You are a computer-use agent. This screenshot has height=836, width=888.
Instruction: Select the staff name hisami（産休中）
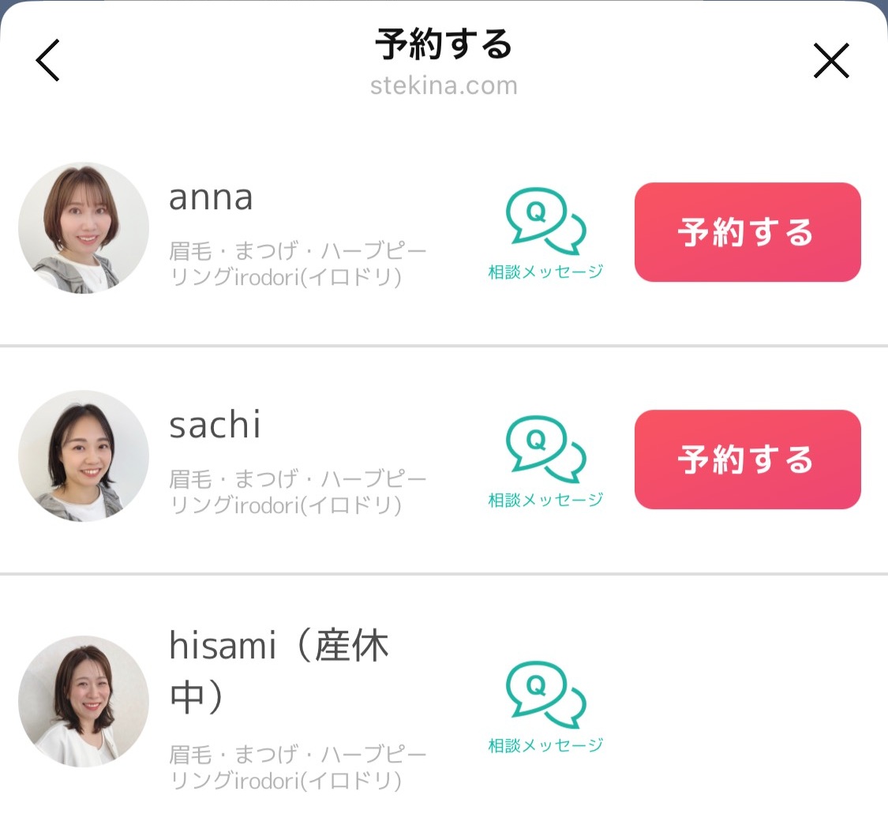click(x=279, y=673)
